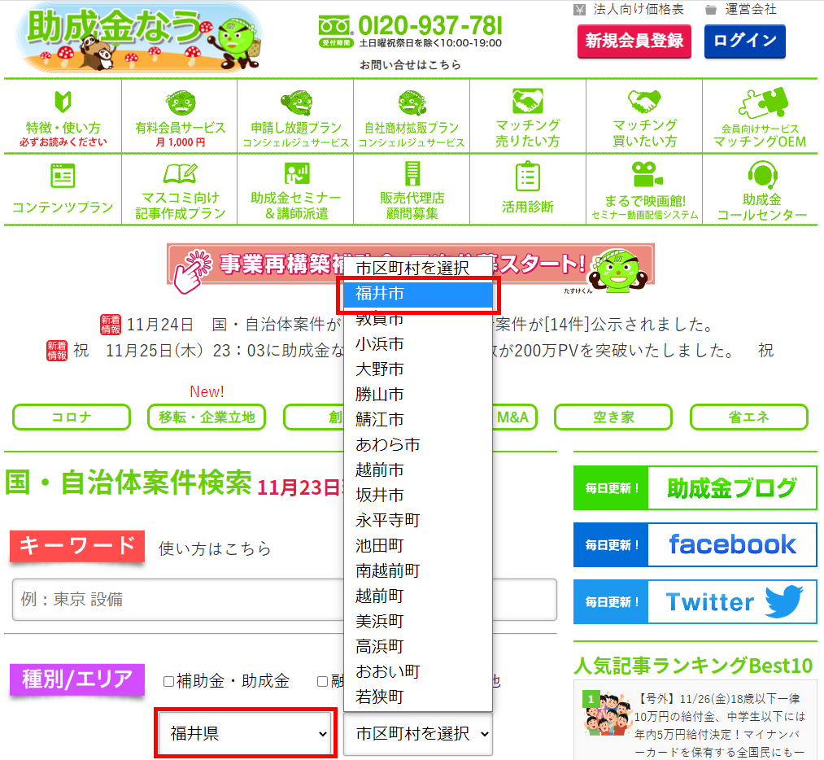Click the まるで映画館 video camera icon
824x760 pixels.
(x=644, y=174)
